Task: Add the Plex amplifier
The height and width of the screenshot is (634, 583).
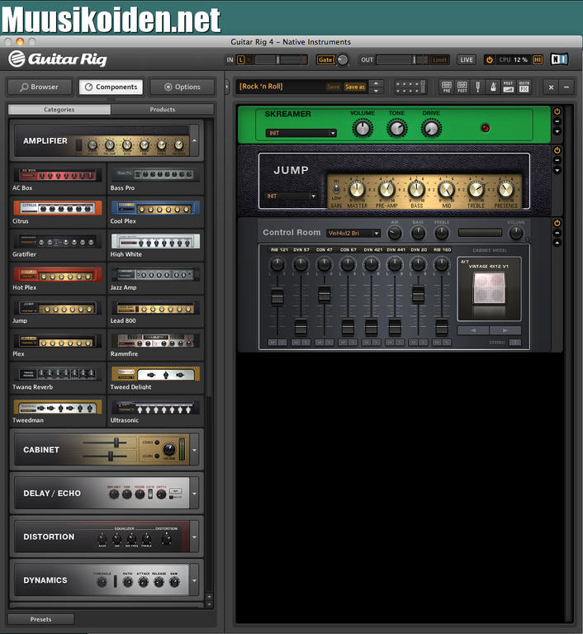Action: tap(57, 345)
